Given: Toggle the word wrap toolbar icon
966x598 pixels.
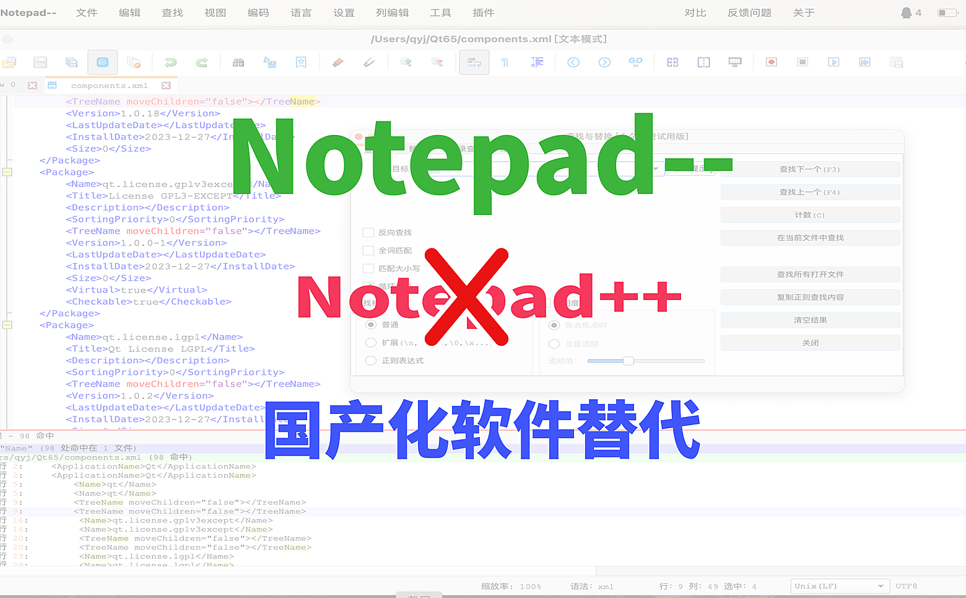Looking at the screenshot, I should click(474, 62).
